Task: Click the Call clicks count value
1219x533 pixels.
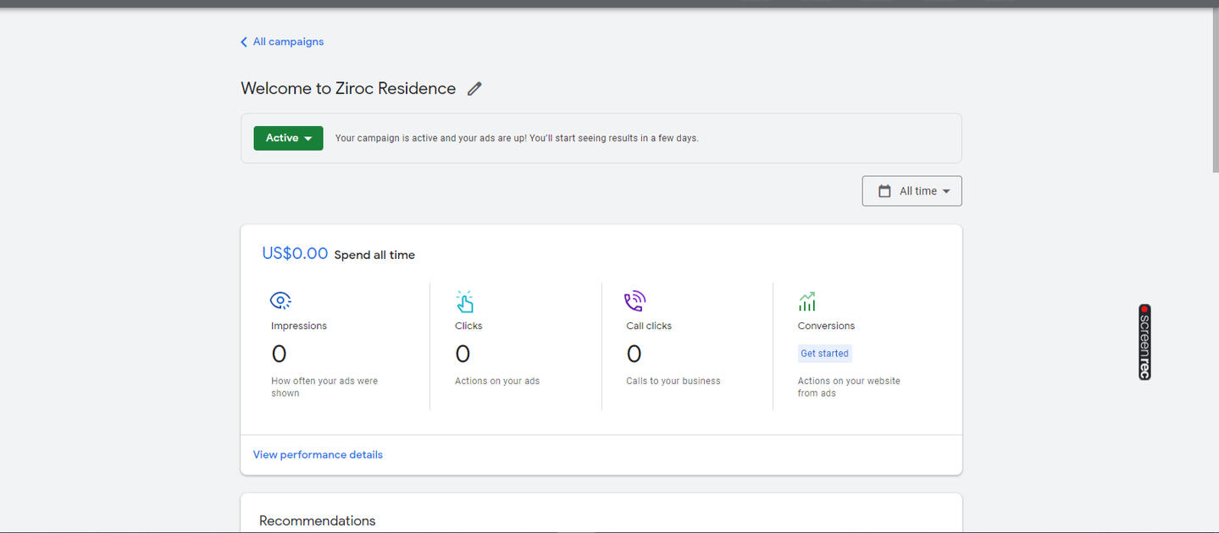Action: tap(634, 354)
